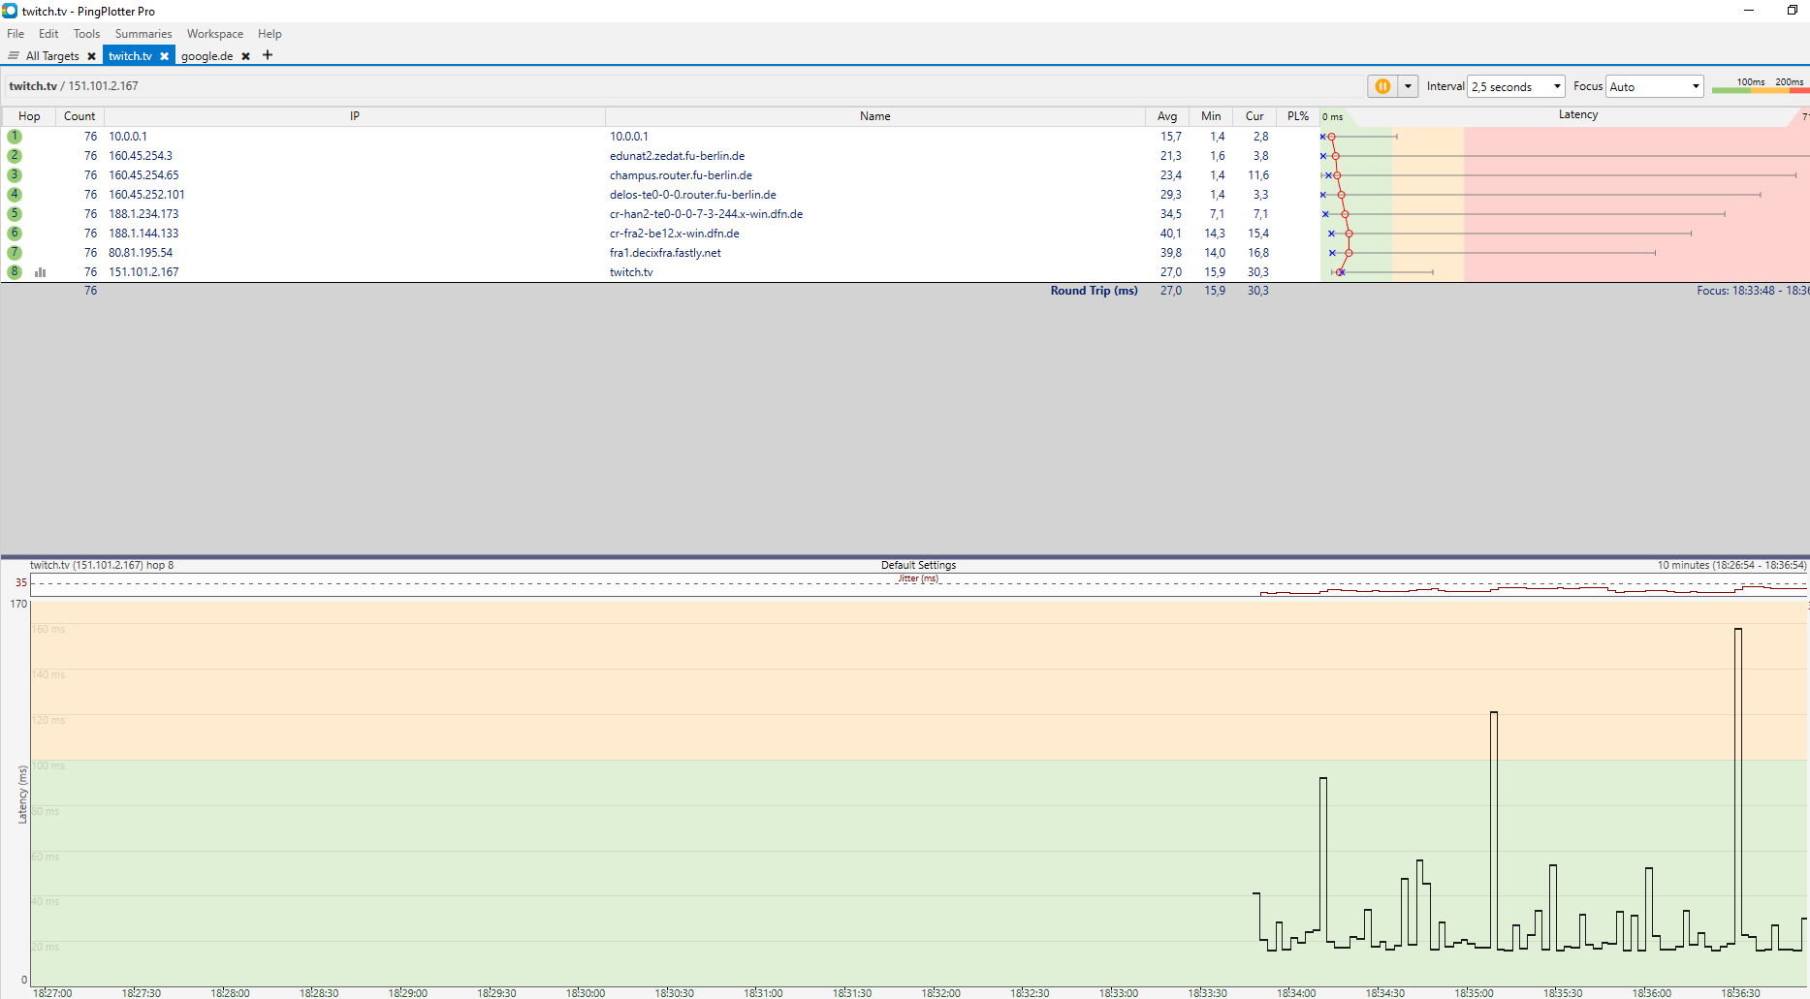Click the PL% column header
The image size is (1810, 999).
1298,116
